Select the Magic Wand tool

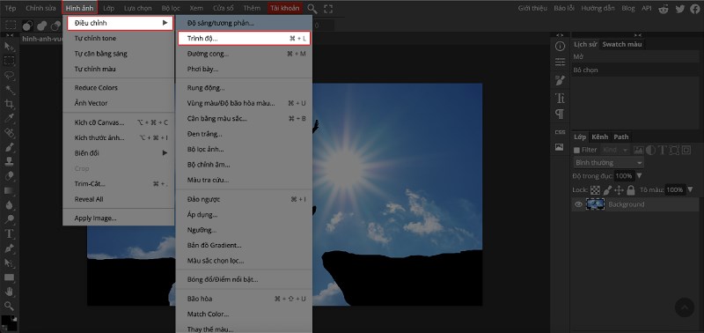[10, 90]
